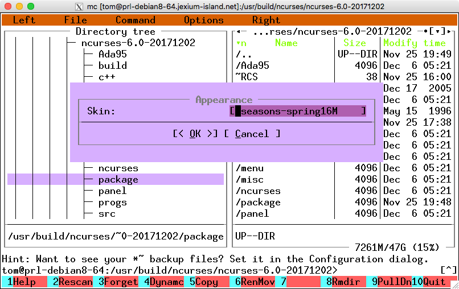
Task: Open the Command menu
Action: tap(135, 20)
